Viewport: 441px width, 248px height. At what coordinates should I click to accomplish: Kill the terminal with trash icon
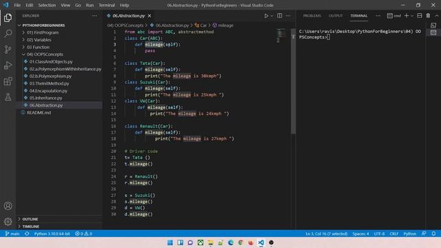click(428, 16)
